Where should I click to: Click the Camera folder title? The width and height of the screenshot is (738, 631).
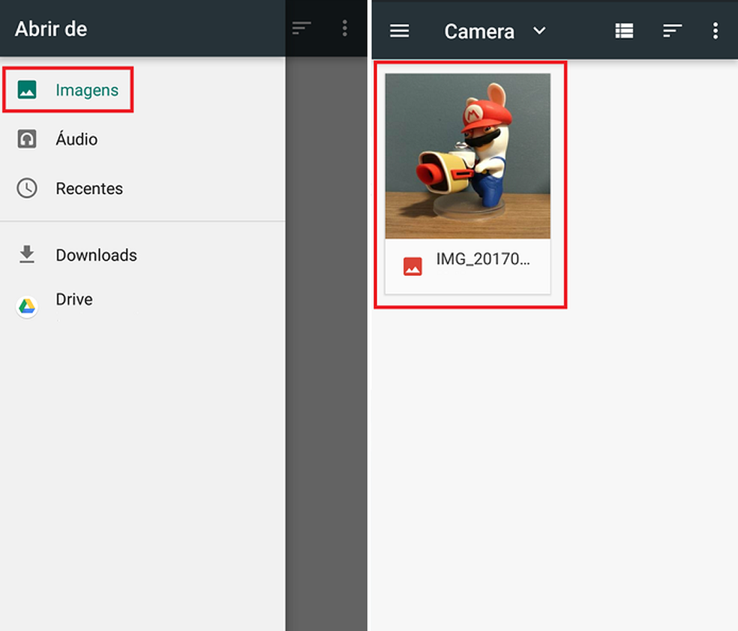[x=479, y=31]
